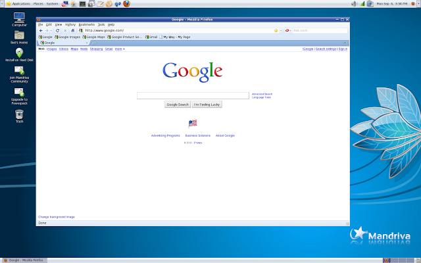Open the About Google link
This screenshot has width=421, height=263.
225,136
